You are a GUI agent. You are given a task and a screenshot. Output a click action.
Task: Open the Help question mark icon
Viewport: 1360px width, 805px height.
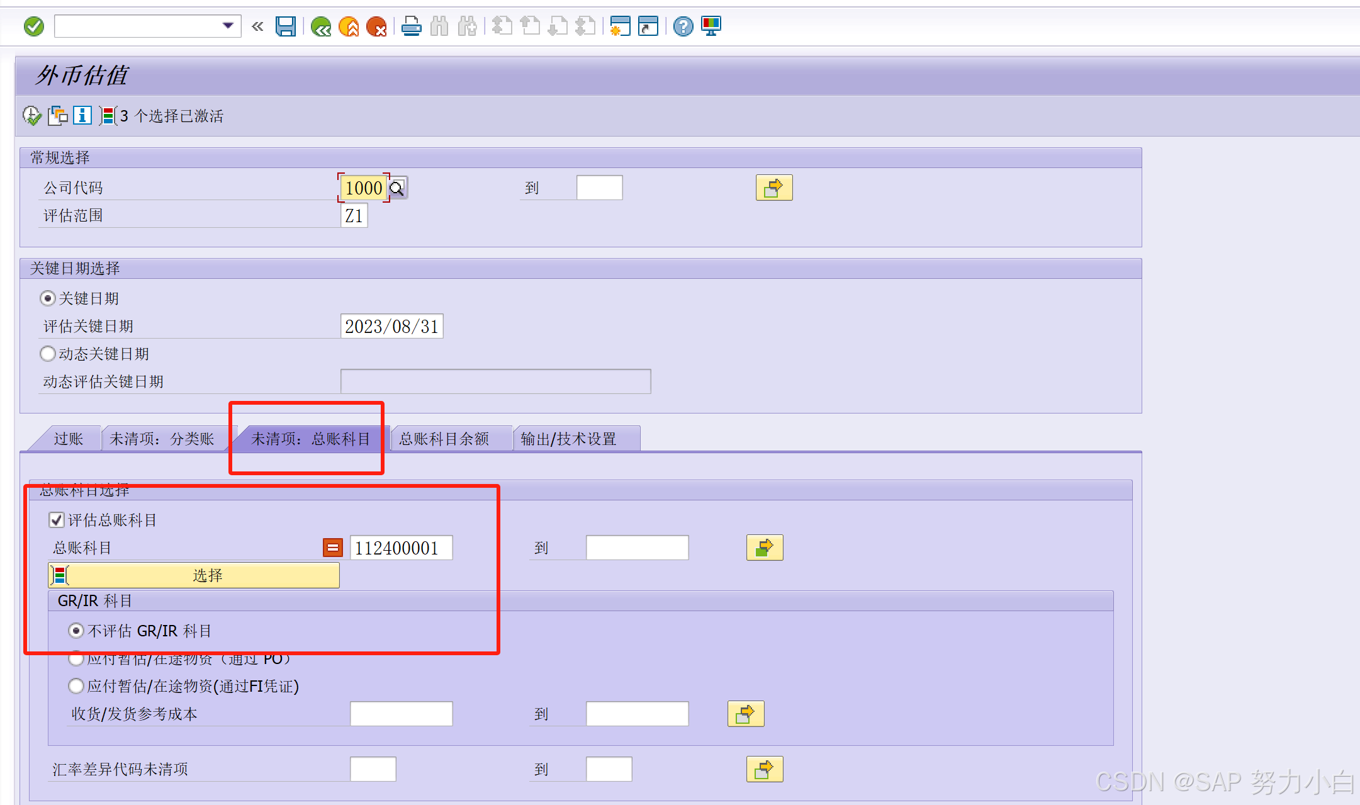pyautogui.click(x=683, y=26)
